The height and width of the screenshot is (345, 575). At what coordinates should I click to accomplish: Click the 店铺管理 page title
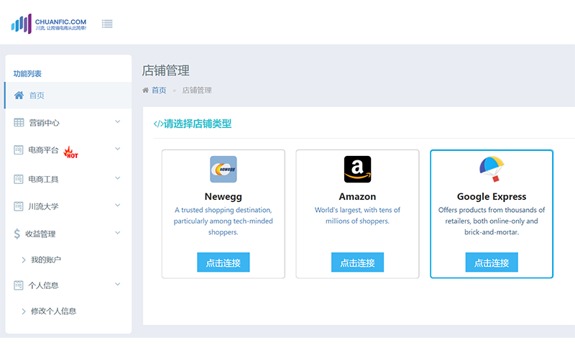click(166, 70)
